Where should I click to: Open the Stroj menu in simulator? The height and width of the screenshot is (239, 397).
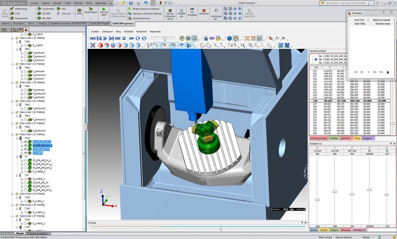click(118, 32)
